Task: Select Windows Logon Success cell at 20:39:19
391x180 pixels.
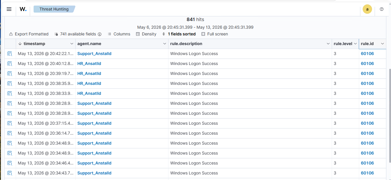Action: 250,73
